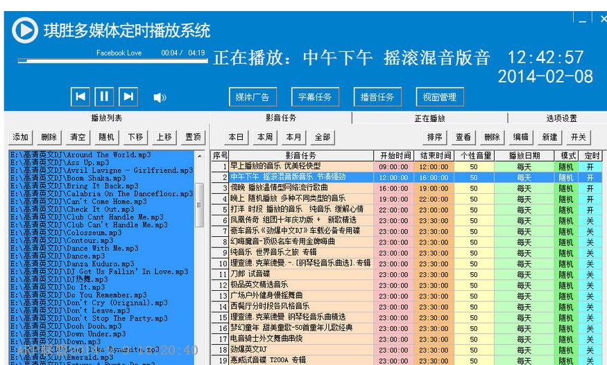
Task: Click the 随机 shuffle playlist button
Action: 107,137
